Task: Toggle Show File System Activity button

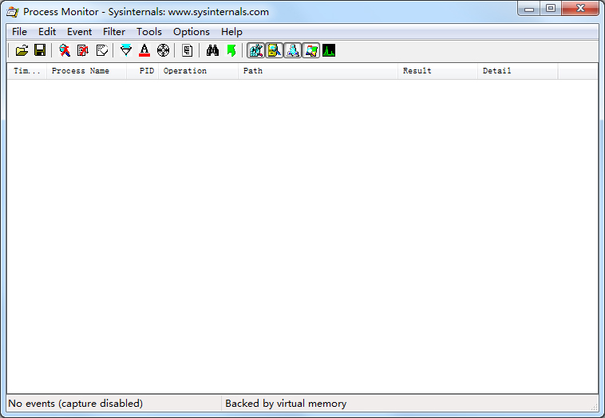Action: (275, 50)
